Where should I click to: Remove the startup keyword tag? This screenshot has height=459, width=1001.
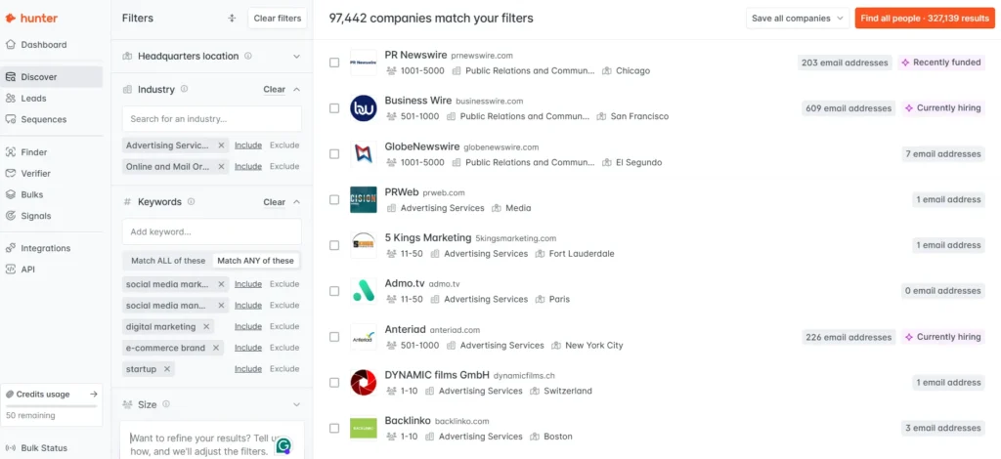[x=167, y=369]
